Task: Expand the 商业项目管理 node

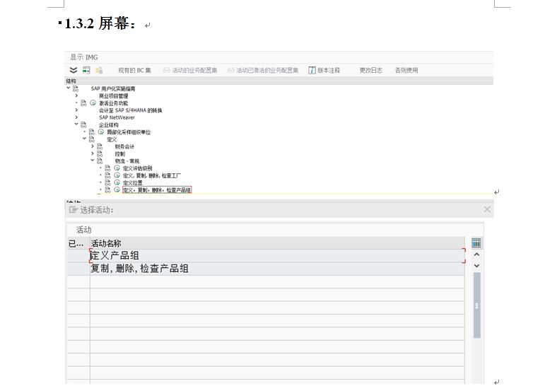Action: (76, 95)
